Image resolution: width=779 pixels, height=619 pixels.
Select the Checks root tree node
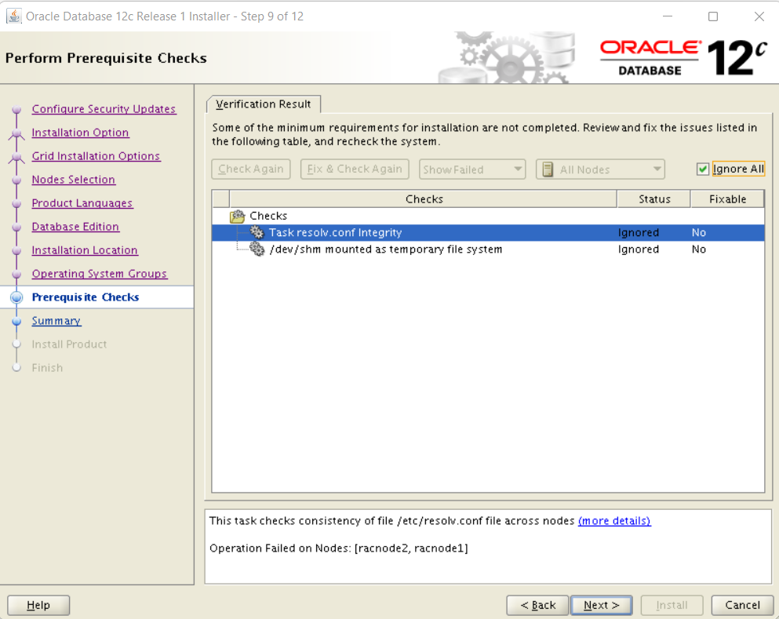(x=268, y=216)
